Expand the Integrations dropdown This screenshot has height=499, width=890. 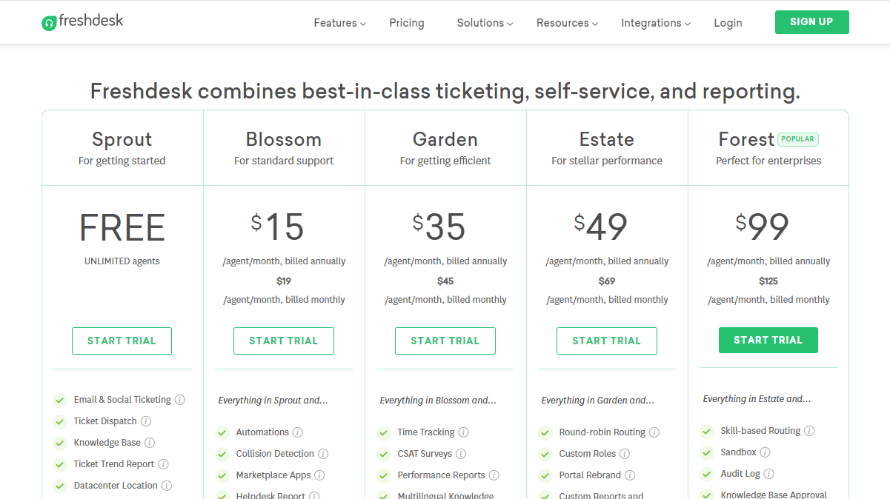click(x=655, y=22)
